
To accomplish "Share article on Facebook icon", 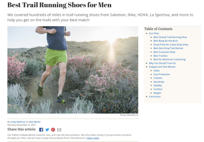I will [x=41, y=130].
